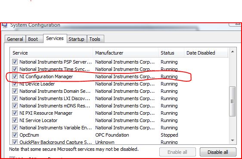Click the 'Unknown' manufacturer cell

(105, 142)
